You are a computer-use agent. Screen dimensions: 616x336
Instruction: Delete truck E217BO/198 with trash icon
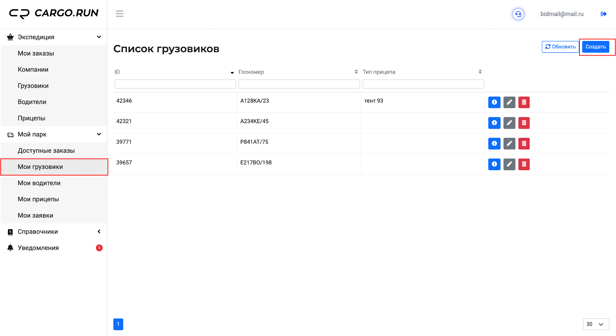[524, 164]
